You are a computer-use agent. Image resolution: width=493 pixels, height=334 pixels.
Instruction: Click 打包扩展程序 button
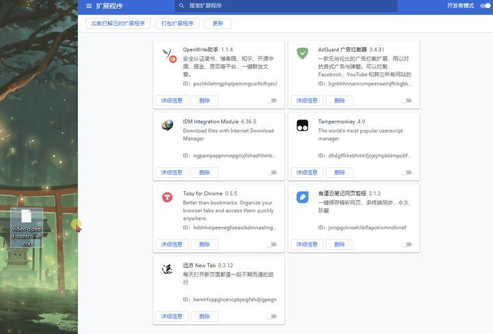coord(177,23)
